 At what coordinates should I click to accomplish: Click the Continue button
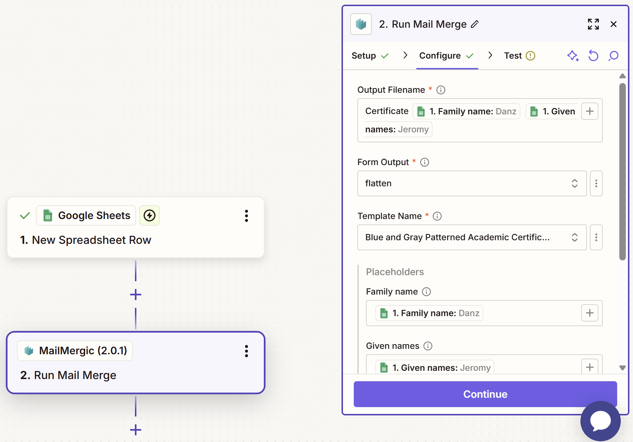click(485, 394)
